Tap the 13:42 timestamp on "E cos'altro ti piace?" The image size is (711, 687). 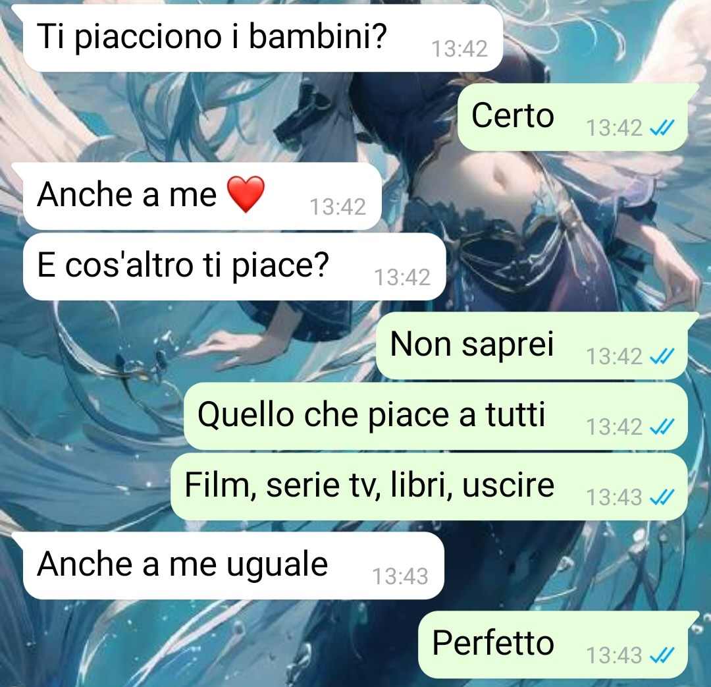[x=402, y=277]
